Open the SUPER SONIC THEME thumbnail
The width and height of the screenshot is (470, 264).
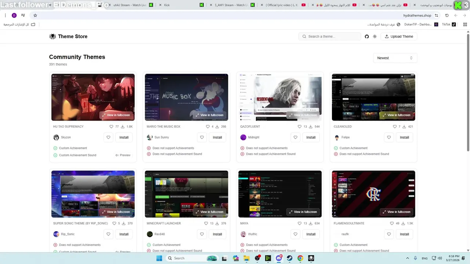click(x=93, y=194)
